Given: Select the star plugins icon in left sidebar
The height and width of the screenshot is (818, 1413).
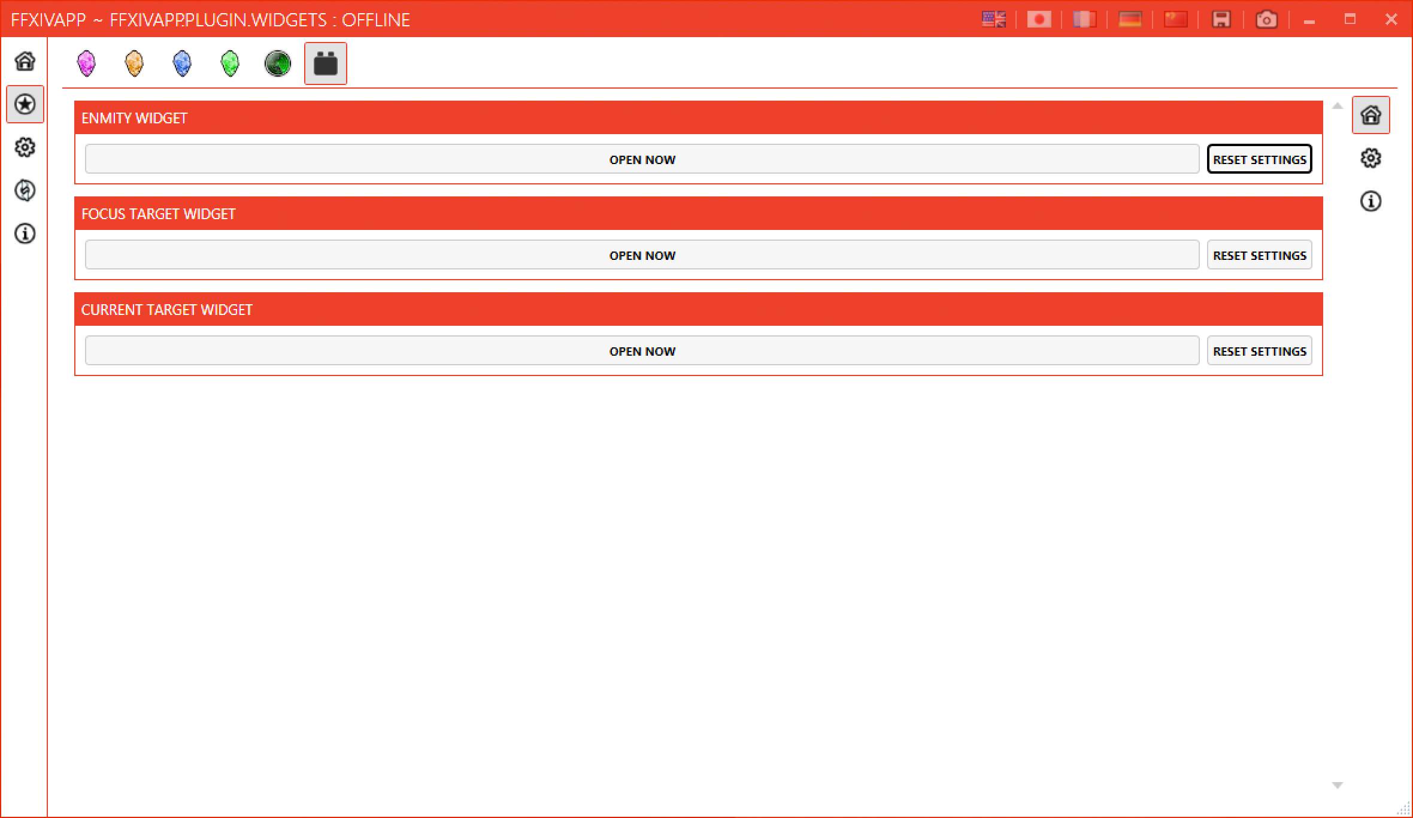Looking at the screenshot, I should [x=25, y=104].
